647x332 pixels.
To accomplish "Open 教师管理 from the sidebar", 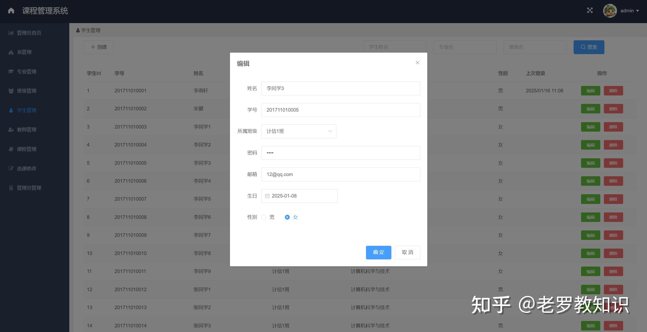I will (x=27, y=130).
